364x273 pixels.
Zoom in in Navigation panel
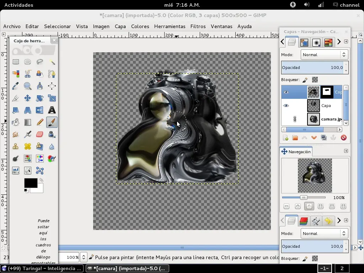tap(298, 206)
